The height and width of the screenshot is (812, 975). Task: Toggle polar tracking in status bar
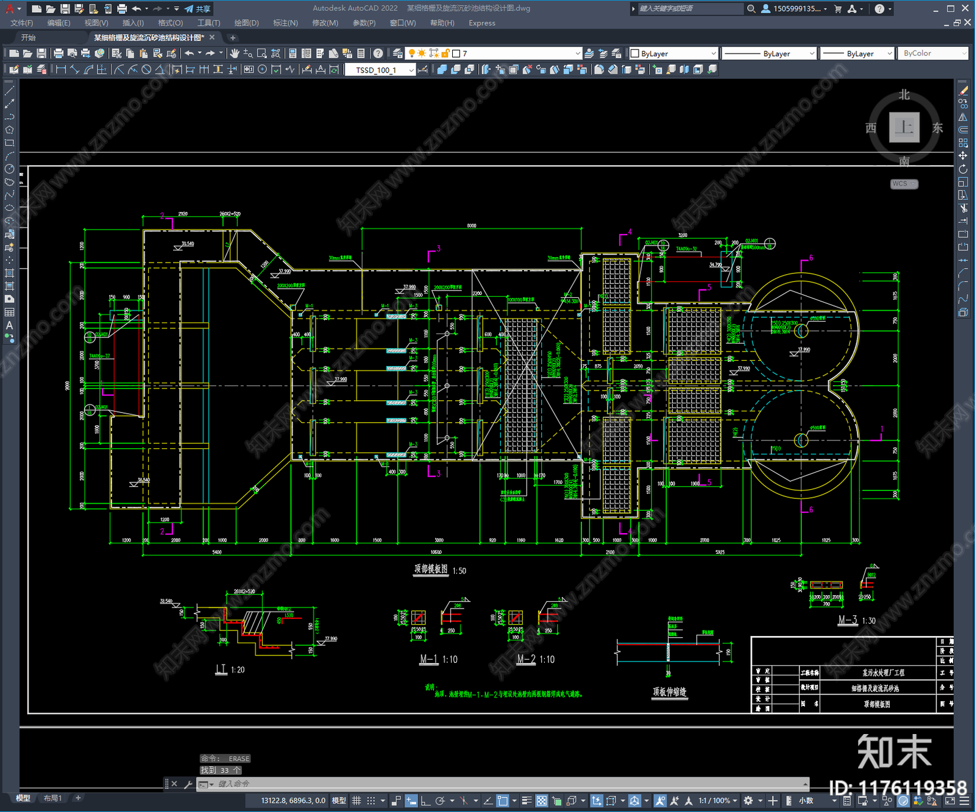point(440,800)
